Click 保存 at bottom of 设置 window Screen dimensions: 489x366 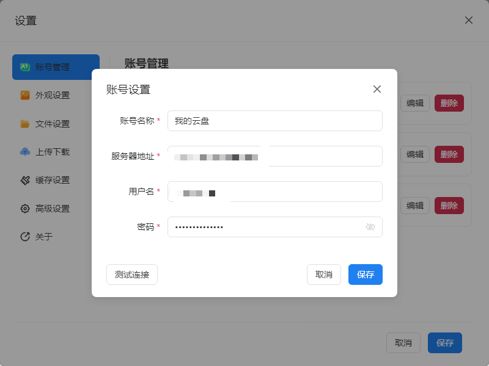point(445,343)
